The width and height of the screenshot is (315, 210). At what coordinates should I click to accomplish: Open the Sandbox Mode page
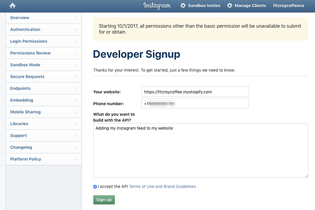click(x=44, y=65)
